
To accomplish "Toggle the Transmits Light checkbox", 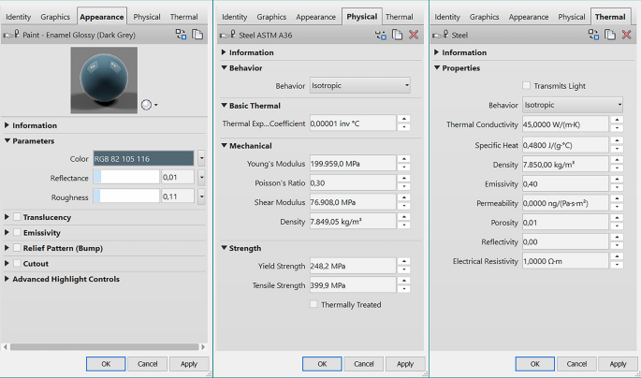I will point(527,86).
